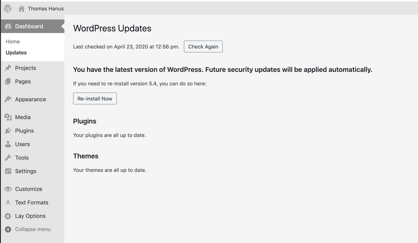The height and width of the screenshot is (243, 418).
Task: Open the Text Formats menu item
Action: [31, 202]
